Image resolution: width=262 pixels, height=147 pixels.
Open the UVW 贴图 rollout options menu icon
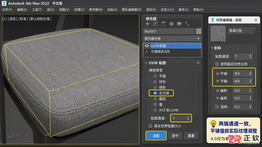click(x=198, y=63)
